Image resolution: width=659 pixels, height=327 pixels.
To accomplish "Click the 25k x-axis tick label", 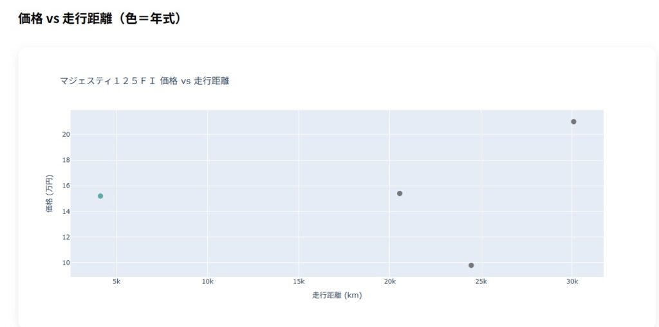I will tap(481, 282).
